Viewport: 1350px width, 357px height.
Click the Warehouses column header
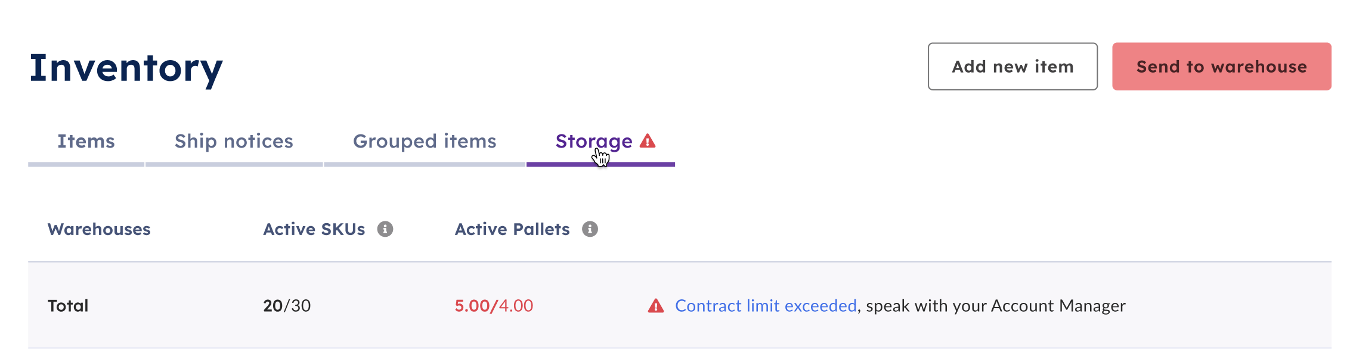point(99,229)
